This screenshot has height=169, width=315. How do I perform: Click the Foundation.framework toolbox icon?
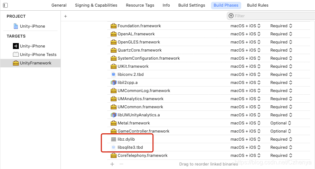tap(114, 26)
